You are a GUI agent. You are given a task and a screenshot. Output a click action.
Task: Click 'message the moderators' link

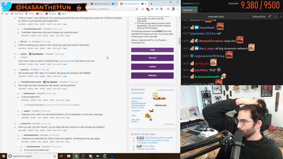coord(165,90)
